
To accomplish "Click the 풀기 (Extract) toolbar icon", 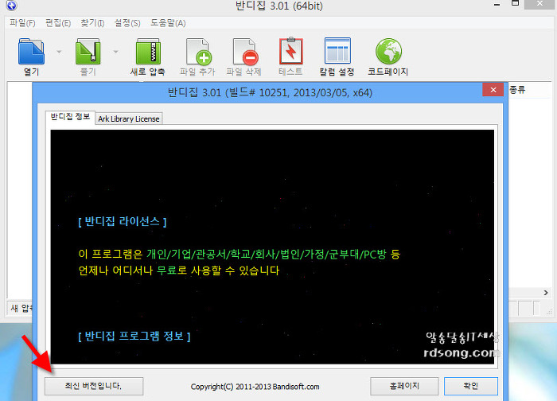I will [88, 53].
